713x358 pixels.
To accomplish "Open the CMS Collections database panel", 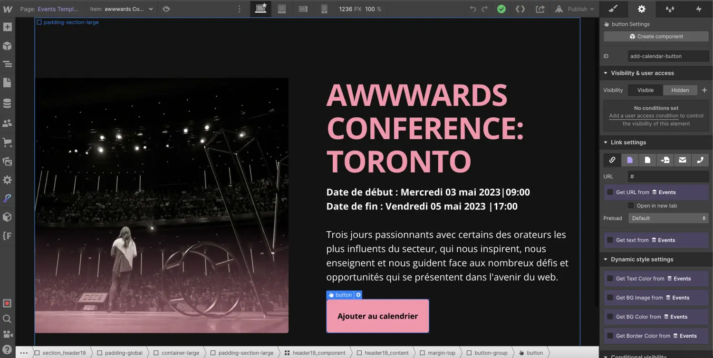I will 7,103.
